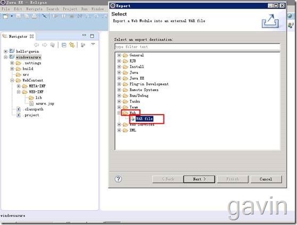
Task: Open Navigator view menu dropdown
Action: click(93, 44)
